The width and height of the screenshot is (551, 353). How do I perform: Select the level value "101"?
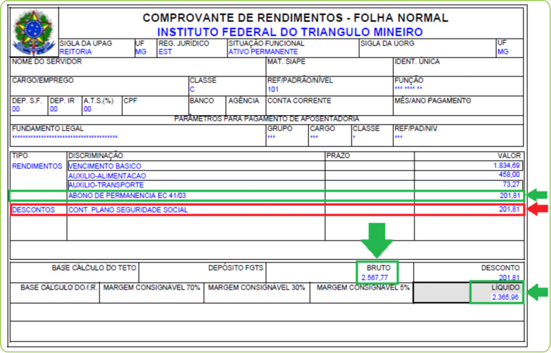[x=273, y=89]
